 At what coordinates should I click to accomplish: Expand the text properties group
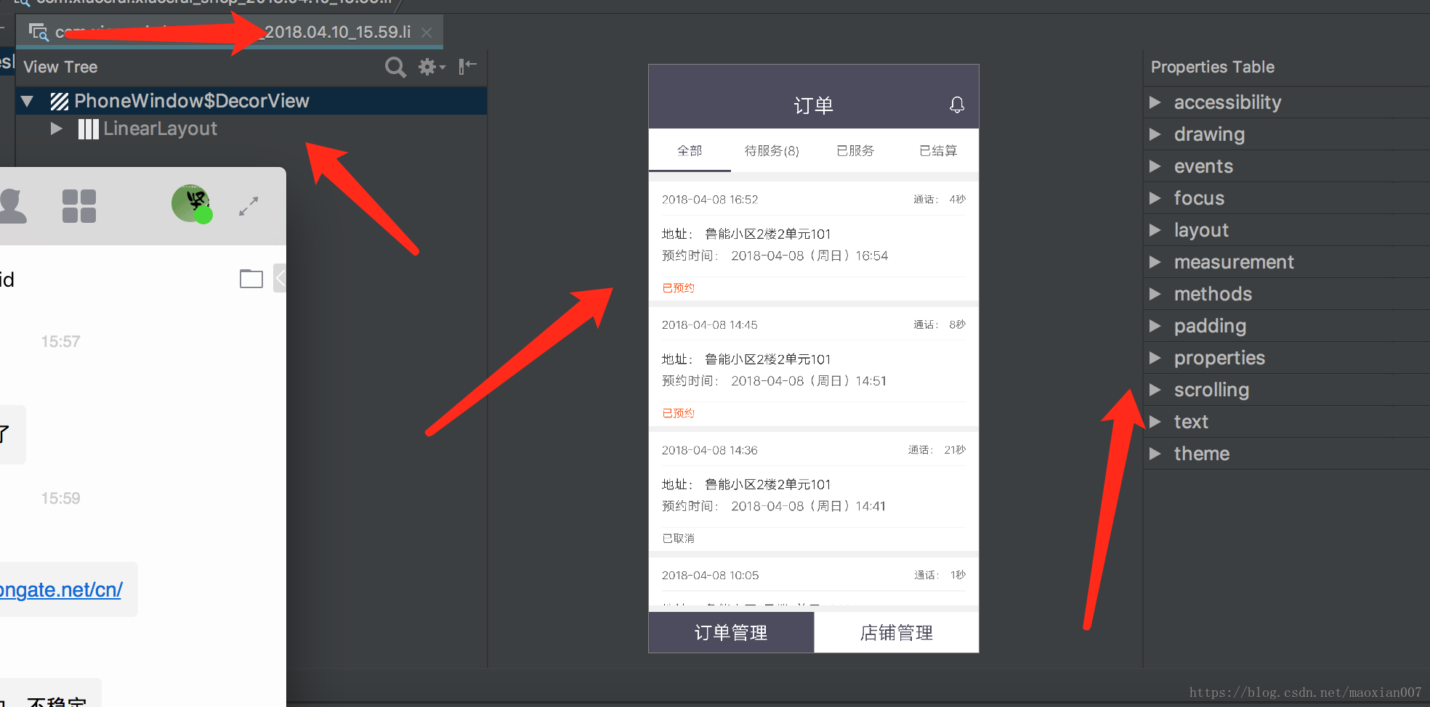(1155, 422)
